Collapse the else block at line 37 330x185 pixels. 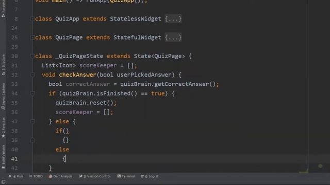[x=32, y=121]
